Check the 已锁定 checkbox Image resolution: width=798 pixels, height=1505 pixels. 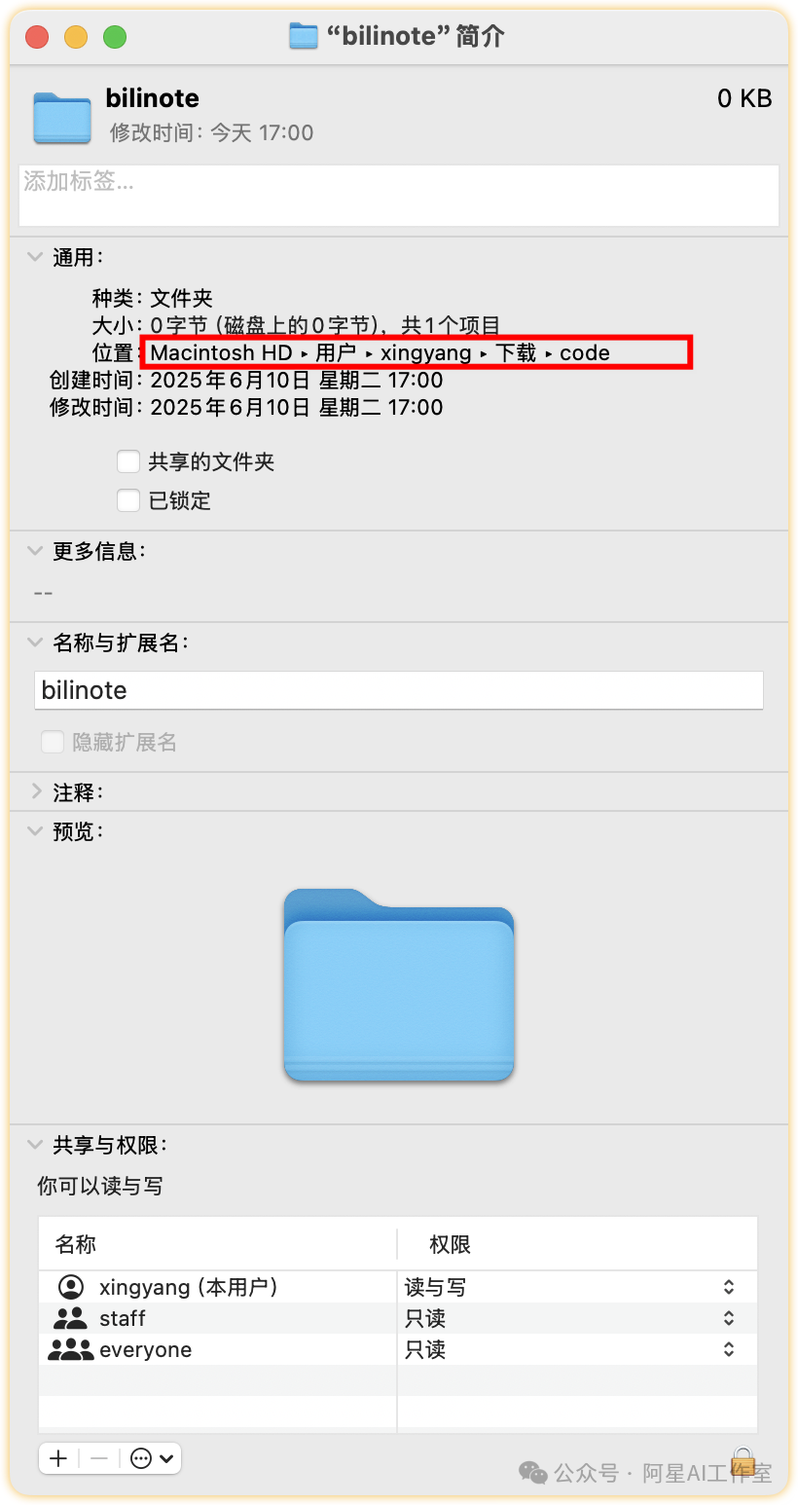click(x=128, y=500)
